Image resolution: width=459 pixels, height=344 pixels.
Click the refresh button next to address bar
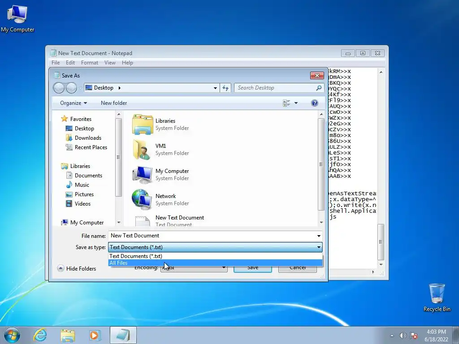[x=225, y=88]
